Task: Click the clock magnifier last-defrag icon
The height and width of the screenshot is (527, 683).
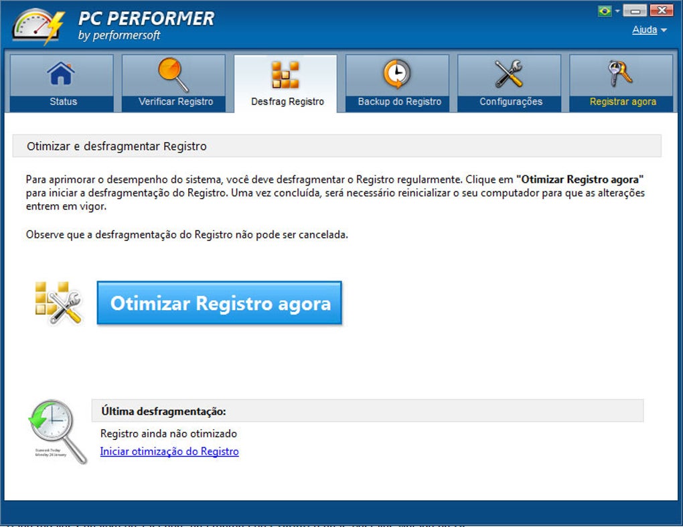Action: tap(58, 431)
